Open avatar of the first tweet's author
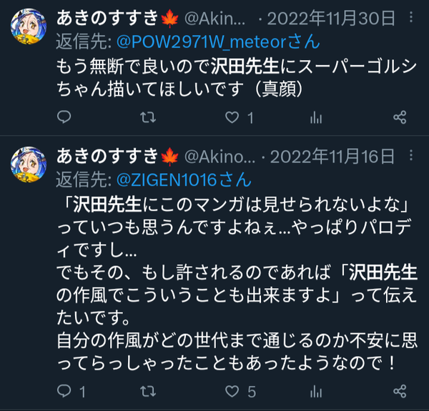Viewport: 429px width, 411px height. tap(28, 26)
